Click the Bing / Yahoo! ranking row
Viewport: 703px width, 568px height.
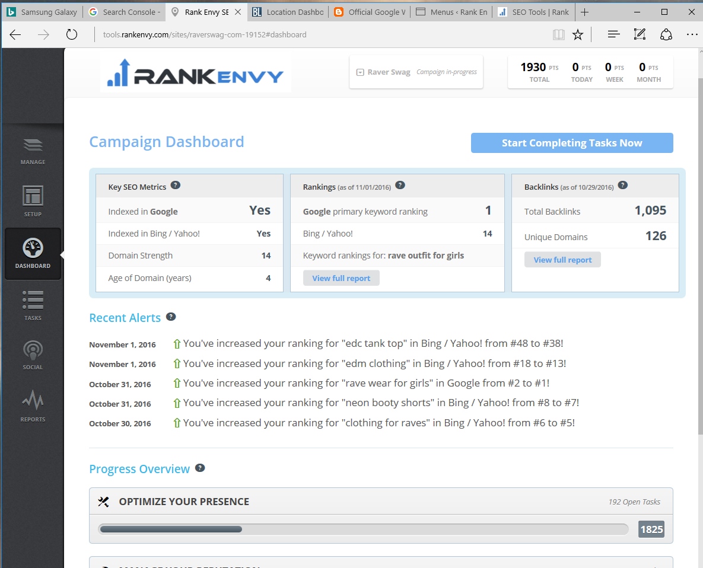point(397,234)
